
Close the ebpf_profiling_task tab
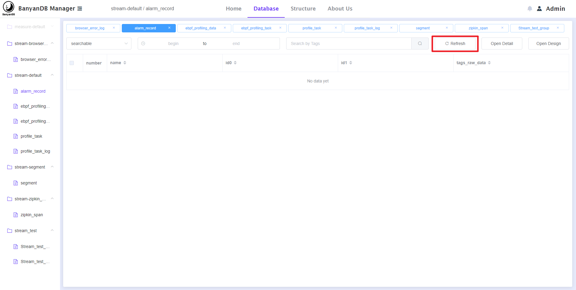(x=280, y=28)
